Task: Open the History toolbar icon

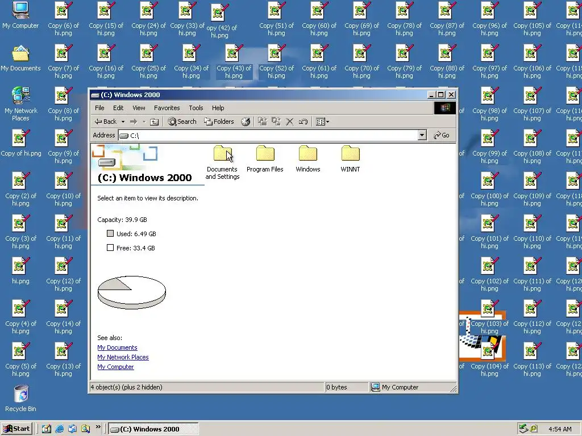Action: point(246,121)
